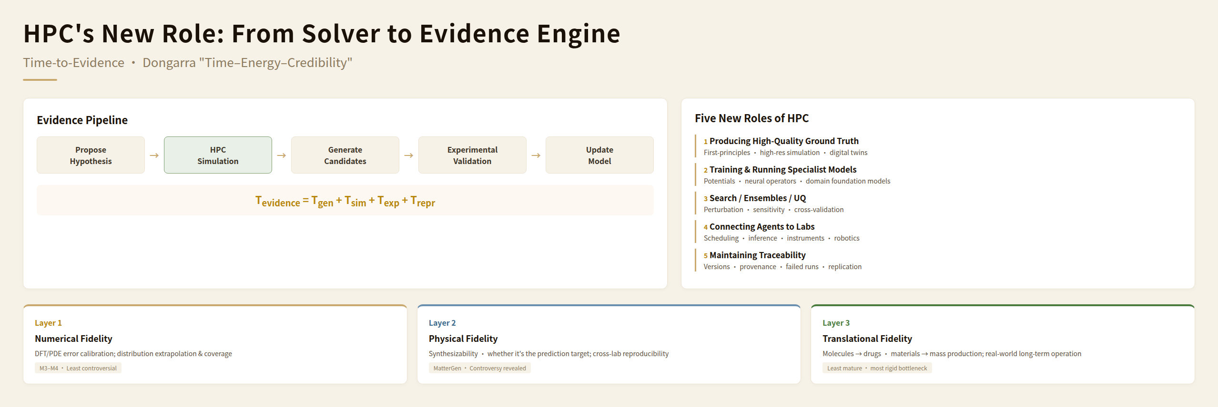Screen dimensions: 1218x407
Task: Click 'Connecting Agents to Labs' role title
Action: coord(762,226)
